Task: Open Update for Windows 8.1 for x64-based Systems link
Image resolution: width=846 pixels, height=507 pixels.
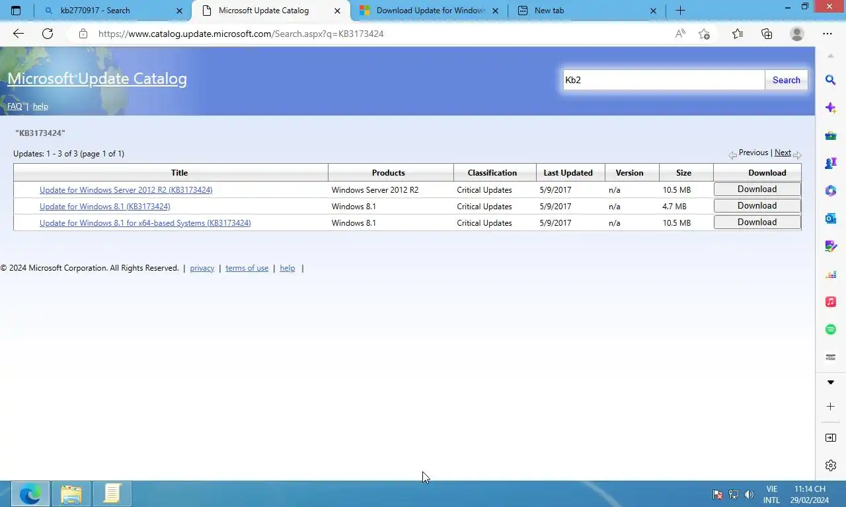Action: click(145, 223)
